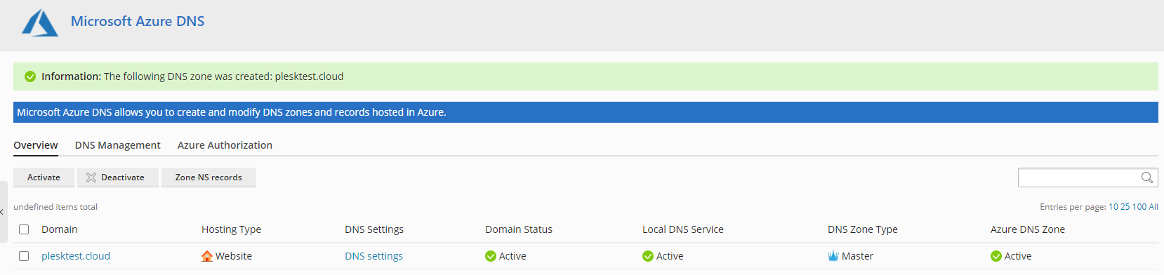1164x275 pixels.
Task: Tick the plesktest.cloud row checkbox
Action: click(x=24, y=256)
